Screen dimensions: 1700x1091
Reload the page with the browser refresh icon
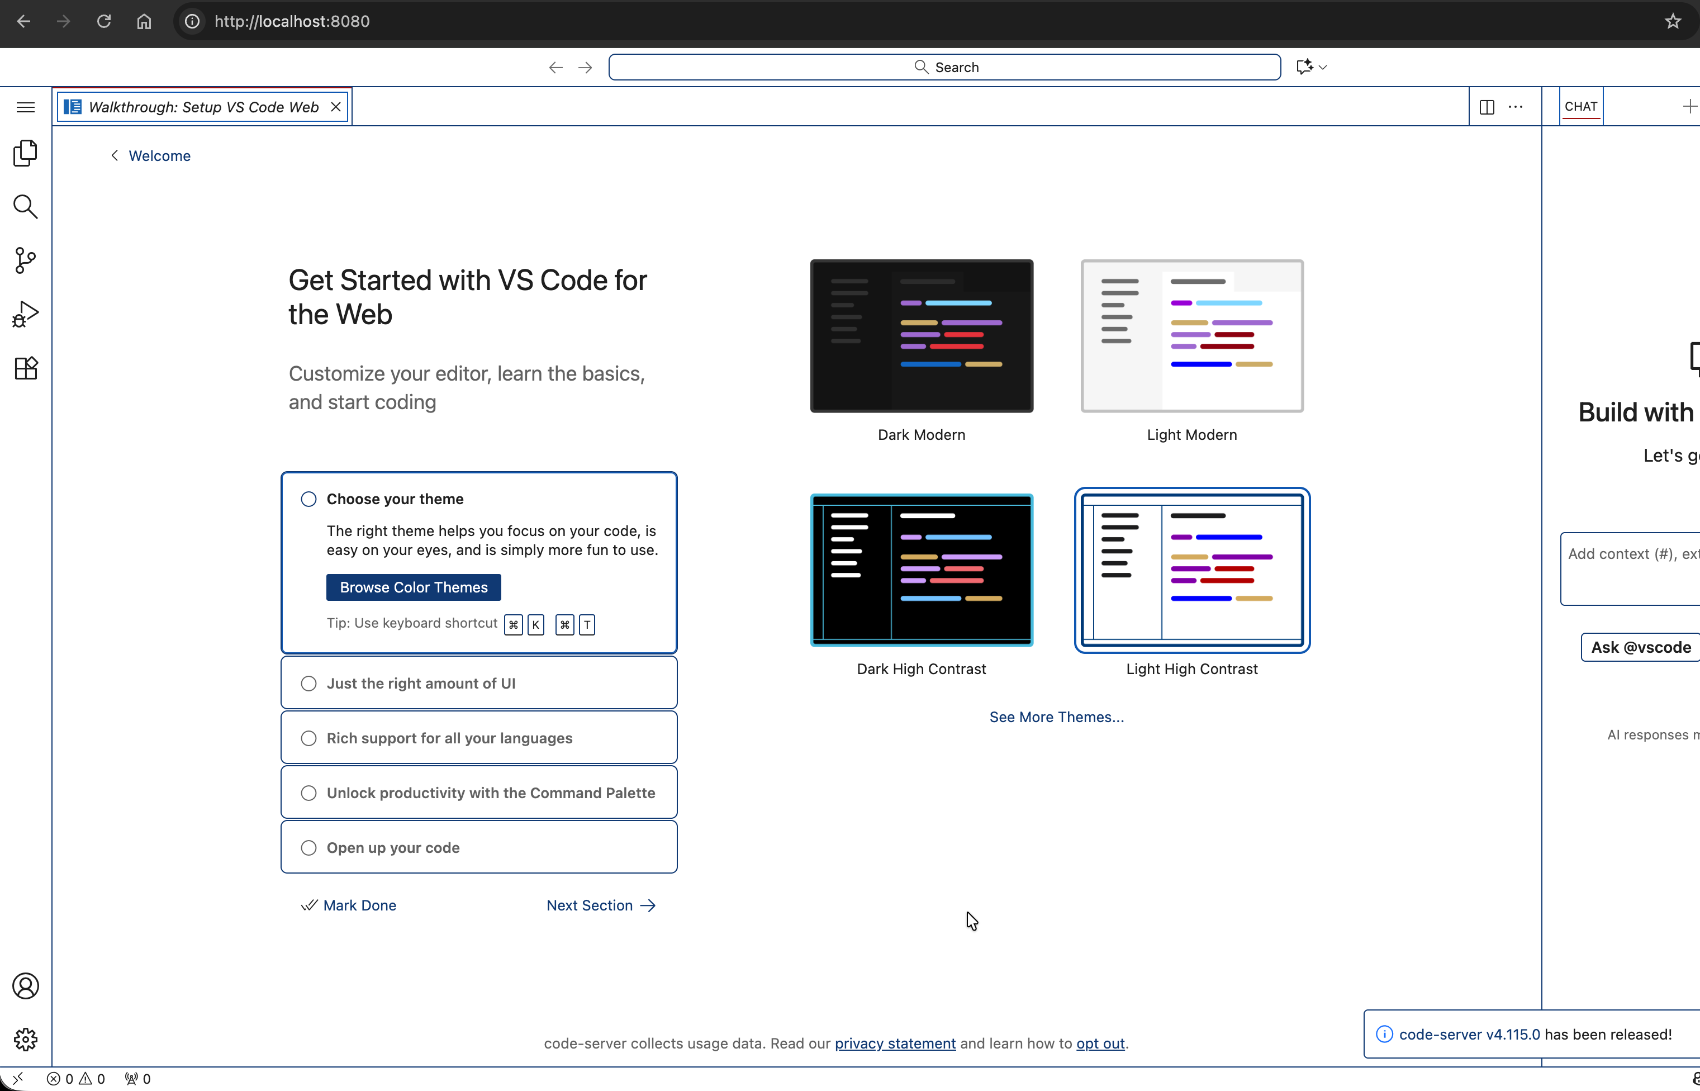click(103, 21)
